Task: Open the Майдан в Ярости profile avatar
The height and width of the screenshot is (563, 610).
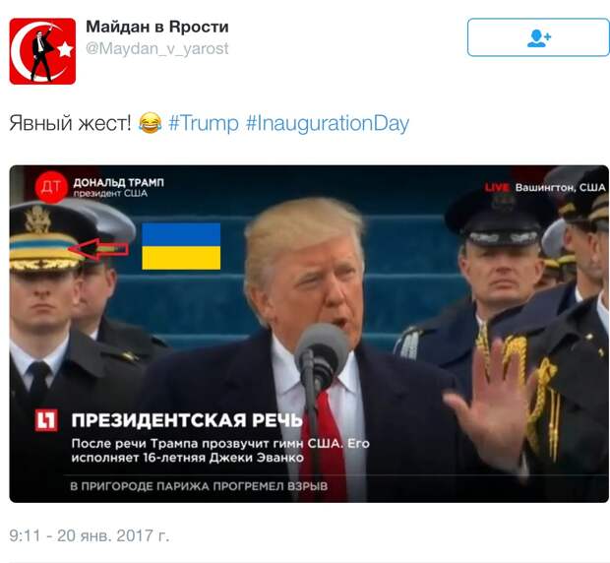Action: pos(42,51)
